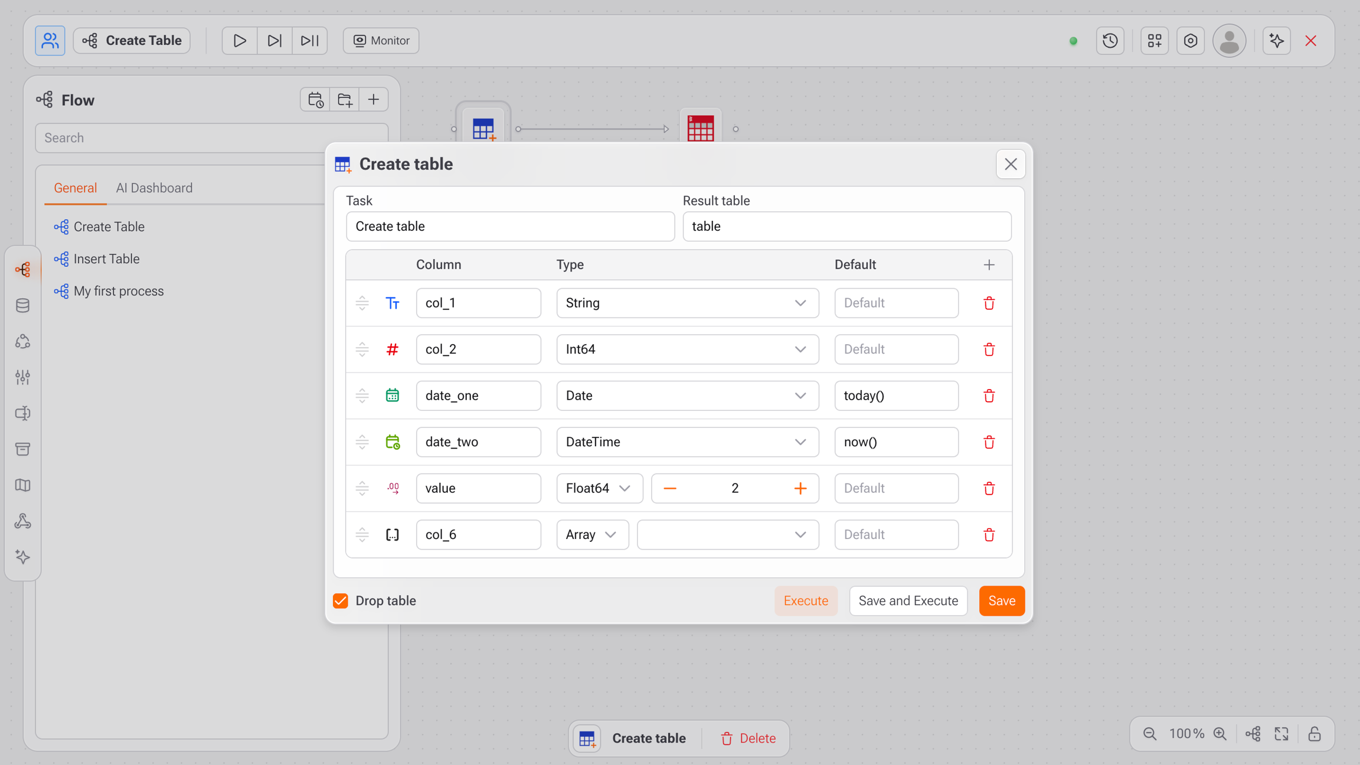Switch to the AI Dashboard tab
1360x765 pixels.
pyautogui.click(x=154, y=188)
